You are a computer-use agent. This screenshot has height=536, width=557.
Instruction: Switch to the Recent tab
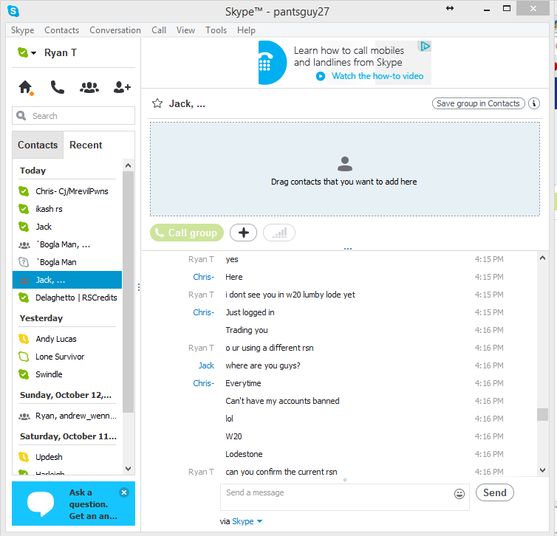86,145
